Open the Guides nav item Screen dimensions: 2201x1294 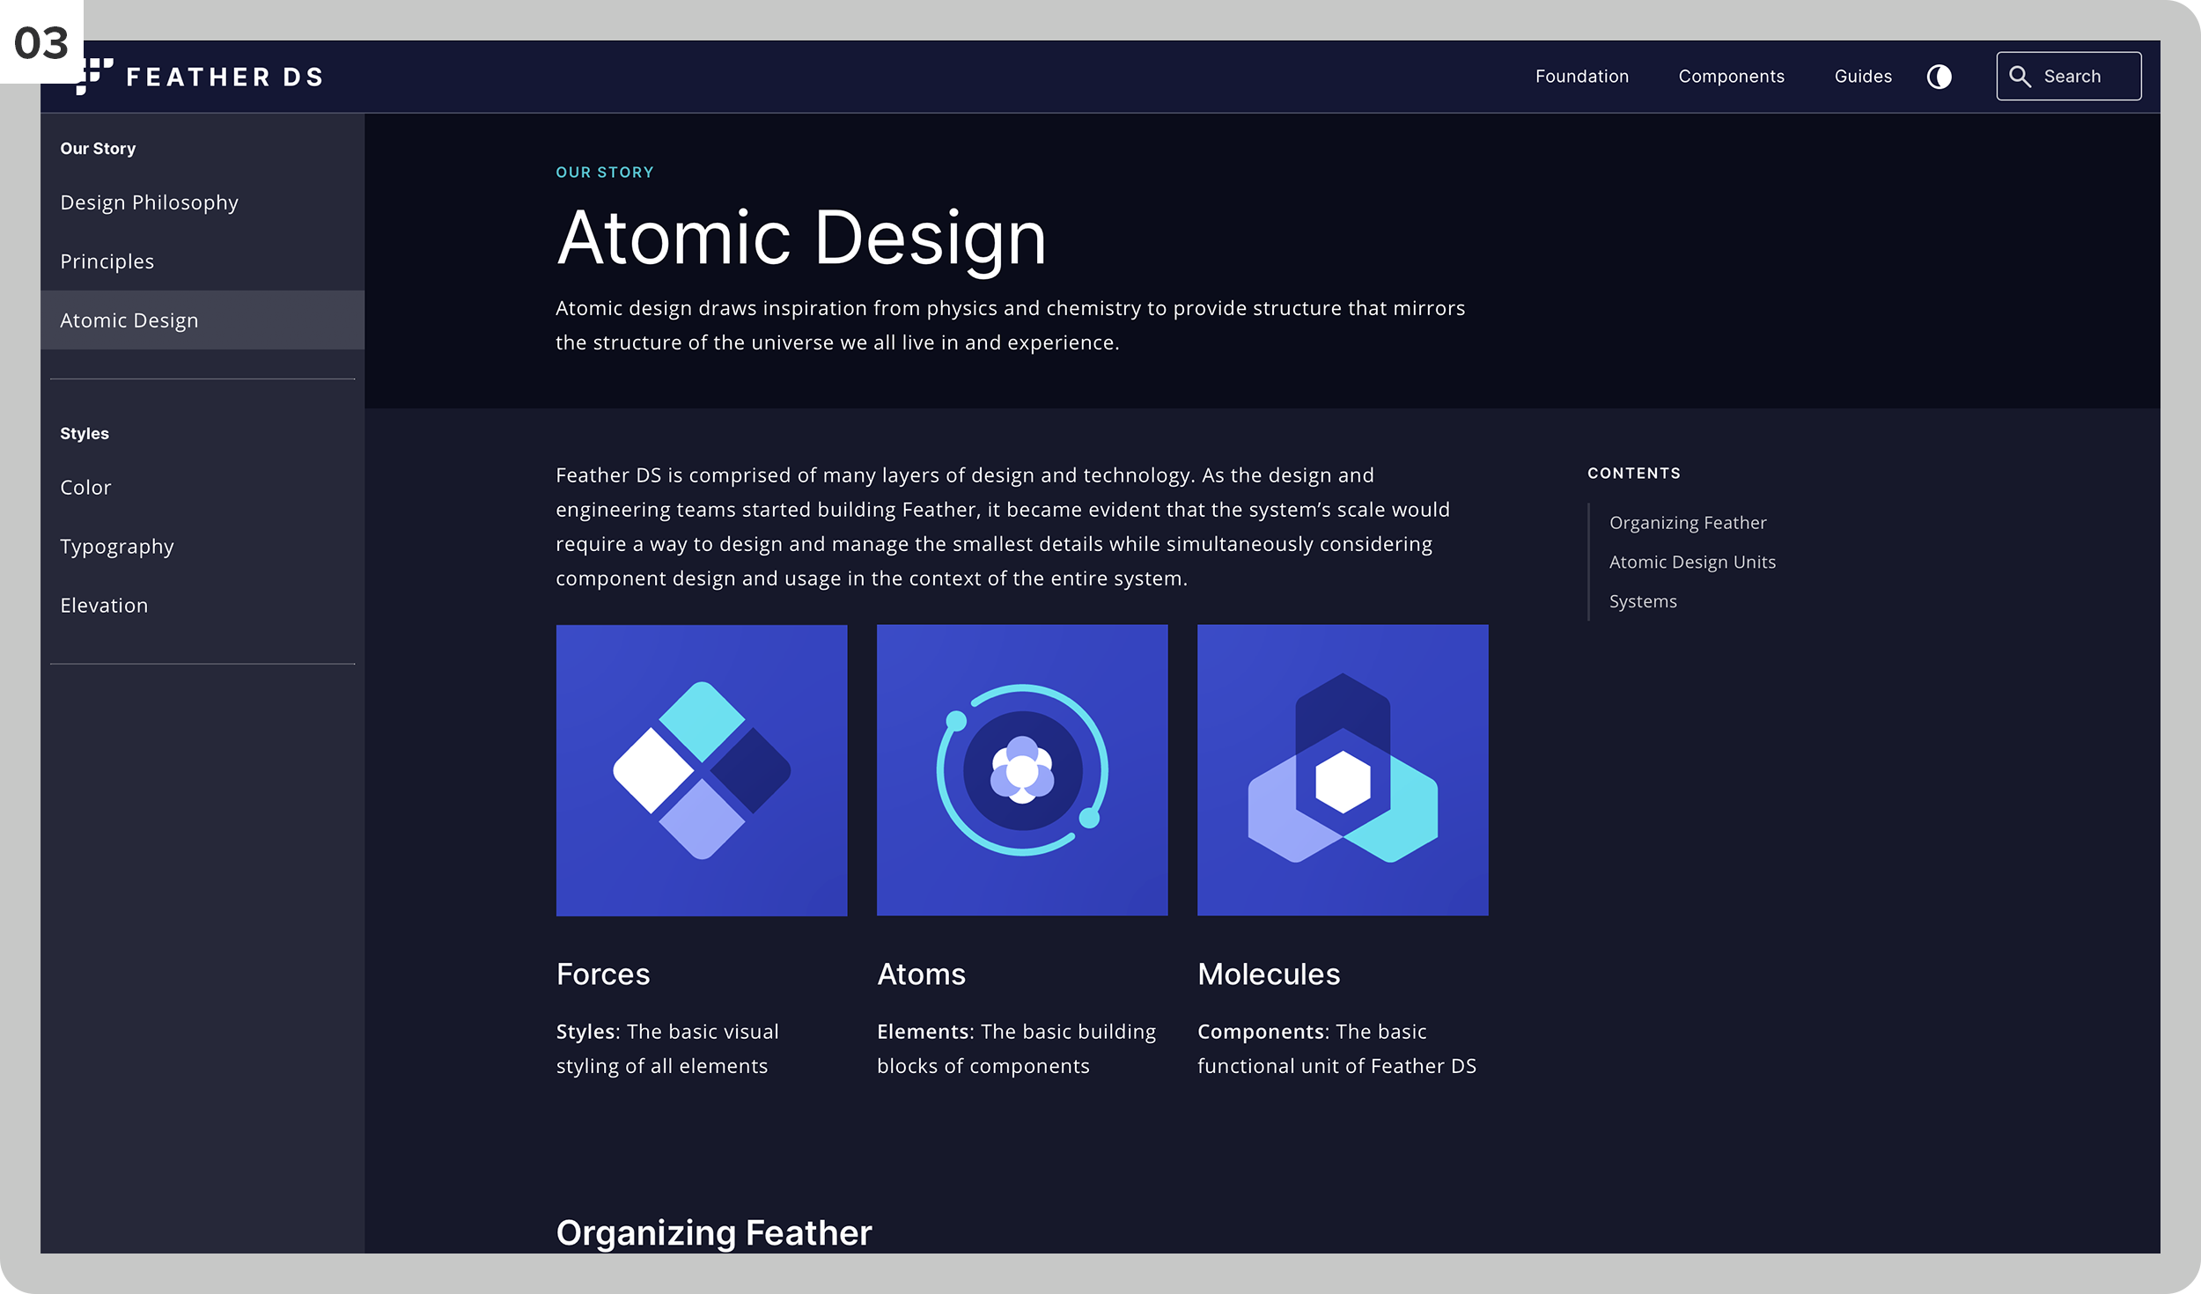[x=1863, y=77]
